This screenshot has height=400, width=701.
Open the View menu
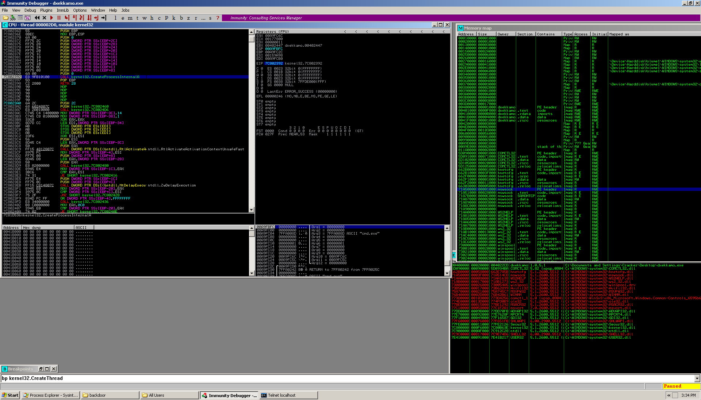16,10
